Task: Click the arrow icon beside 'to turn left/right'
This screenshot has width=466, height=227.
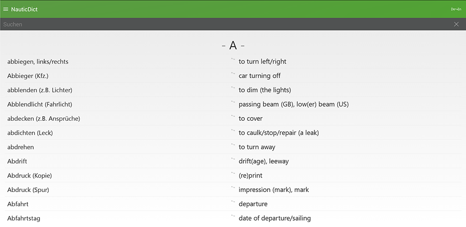Action: [233, 59]
